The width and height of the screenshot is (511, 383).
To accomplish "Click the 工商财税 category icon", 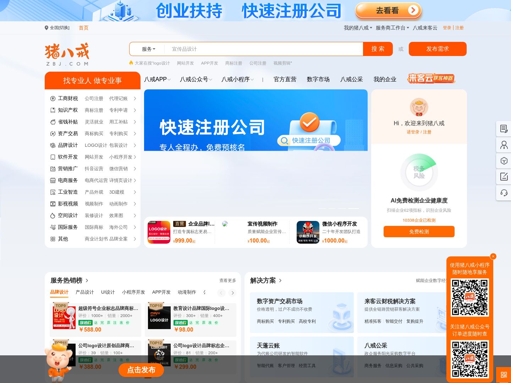I will 53,99.
